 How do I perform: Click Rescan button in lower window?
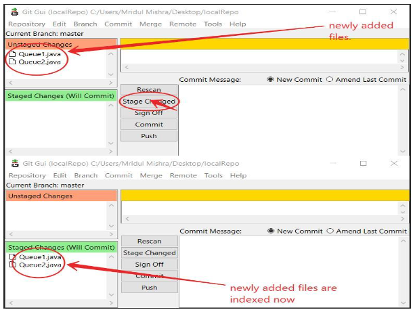pos(149,241)
